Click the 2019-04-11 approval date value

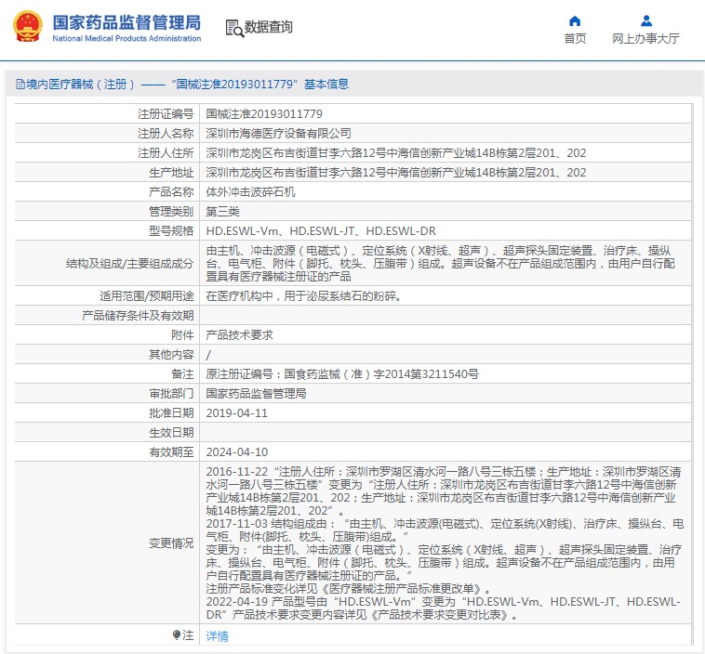(237, 413)
